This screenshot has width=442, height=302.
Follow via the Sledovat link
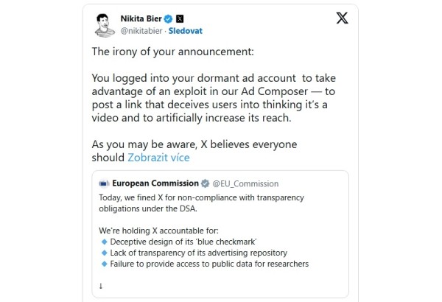(185, 31)
